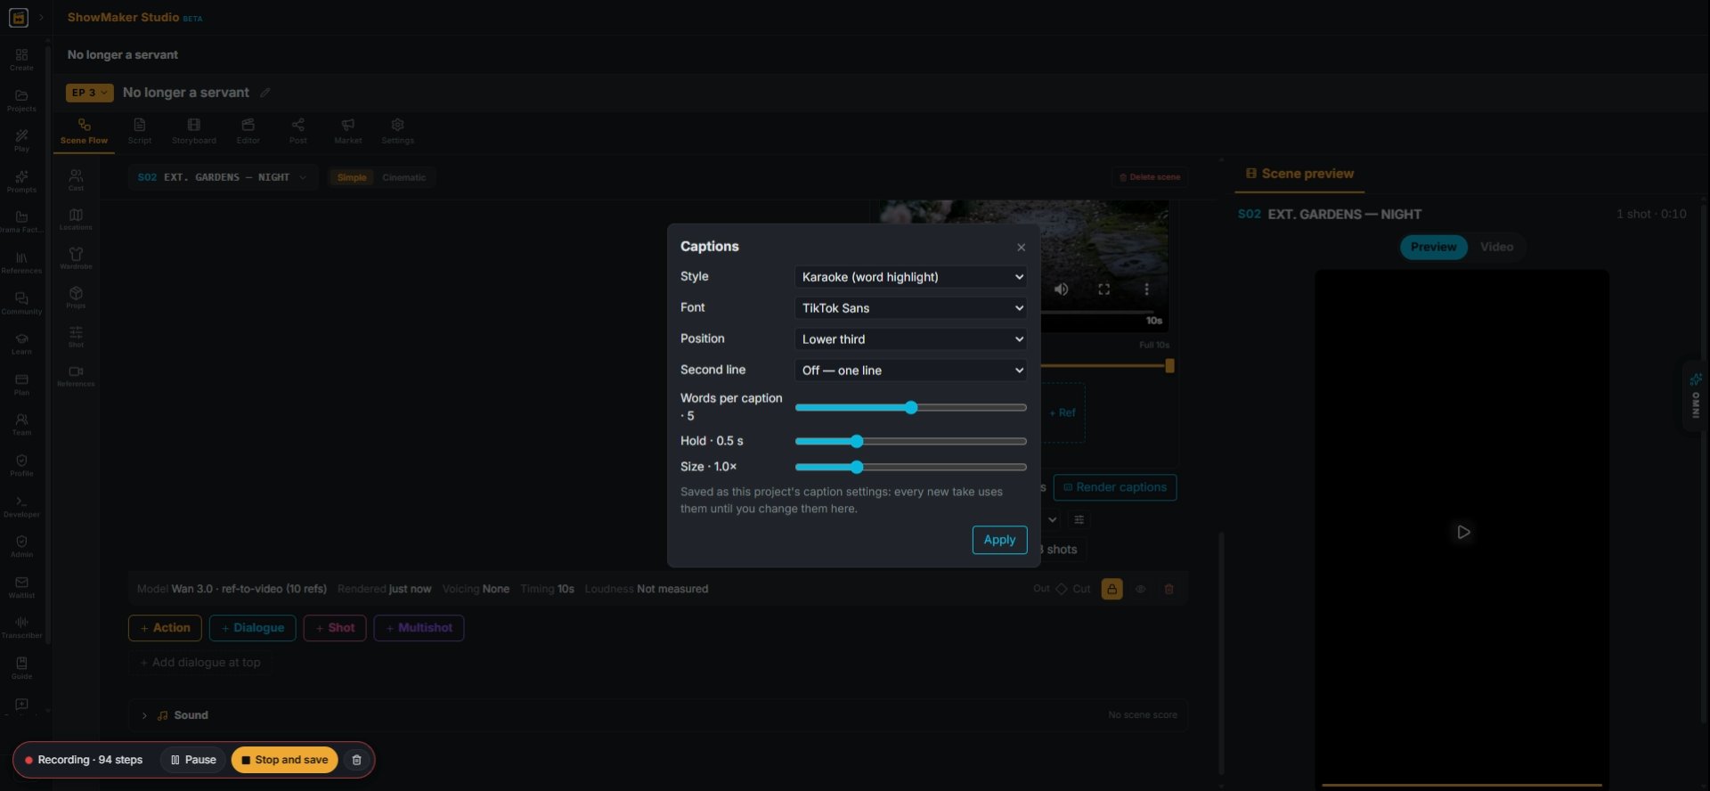This screenshot has width=1710, height=791.
Task: Toggle shot visibility with the eye icon
Action: [1140, 589]
